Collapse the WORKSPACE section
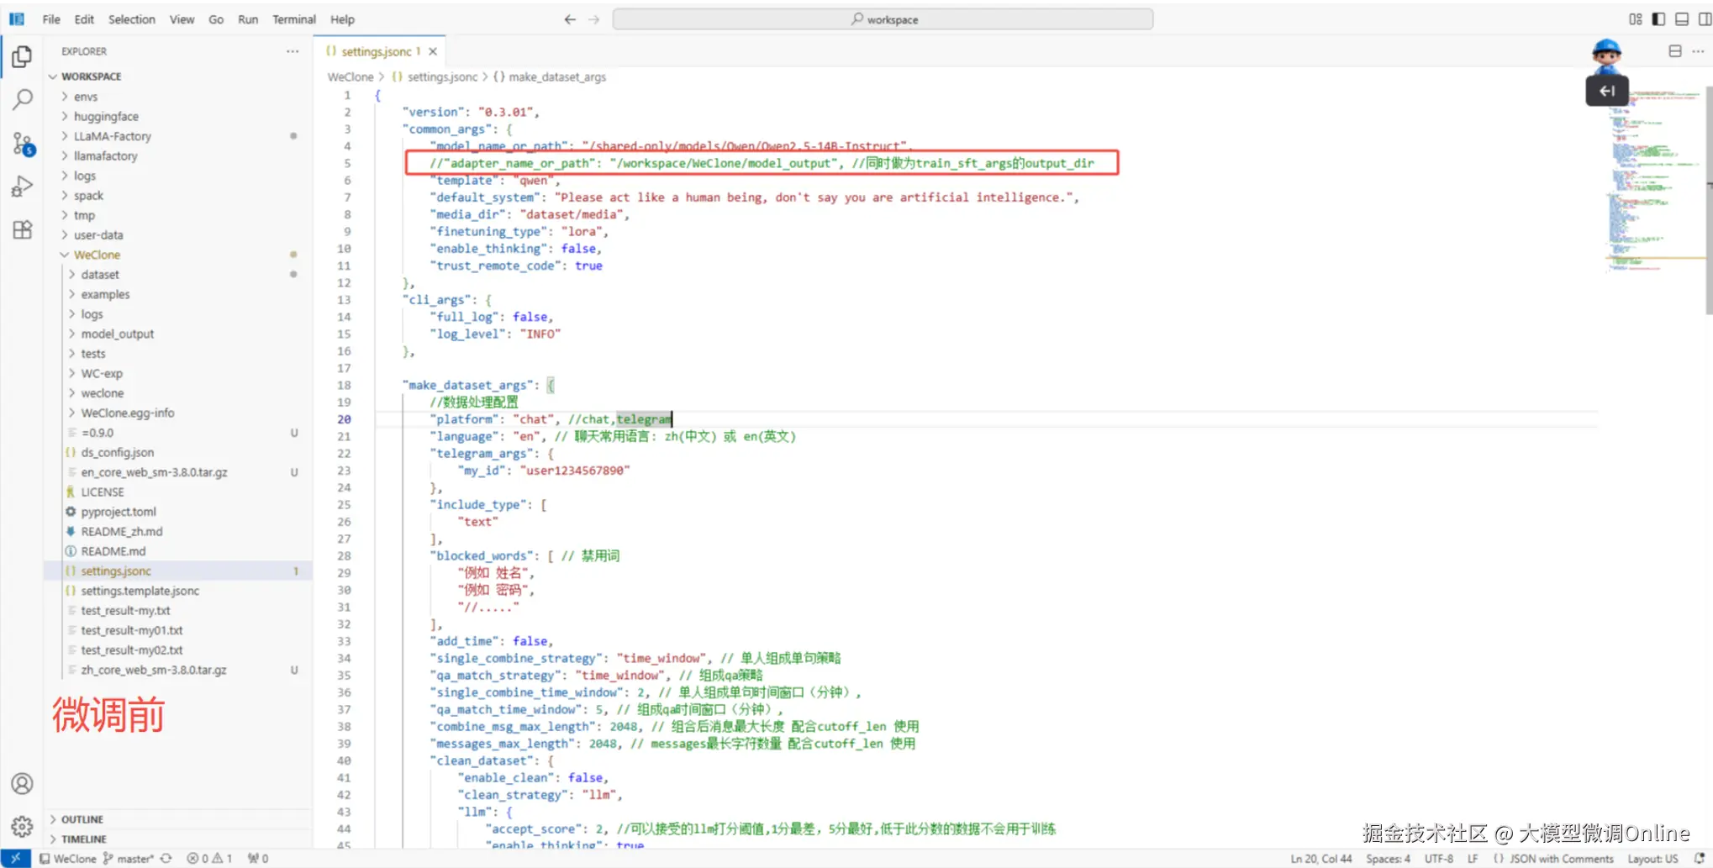1713x868 pixels. 91,76
